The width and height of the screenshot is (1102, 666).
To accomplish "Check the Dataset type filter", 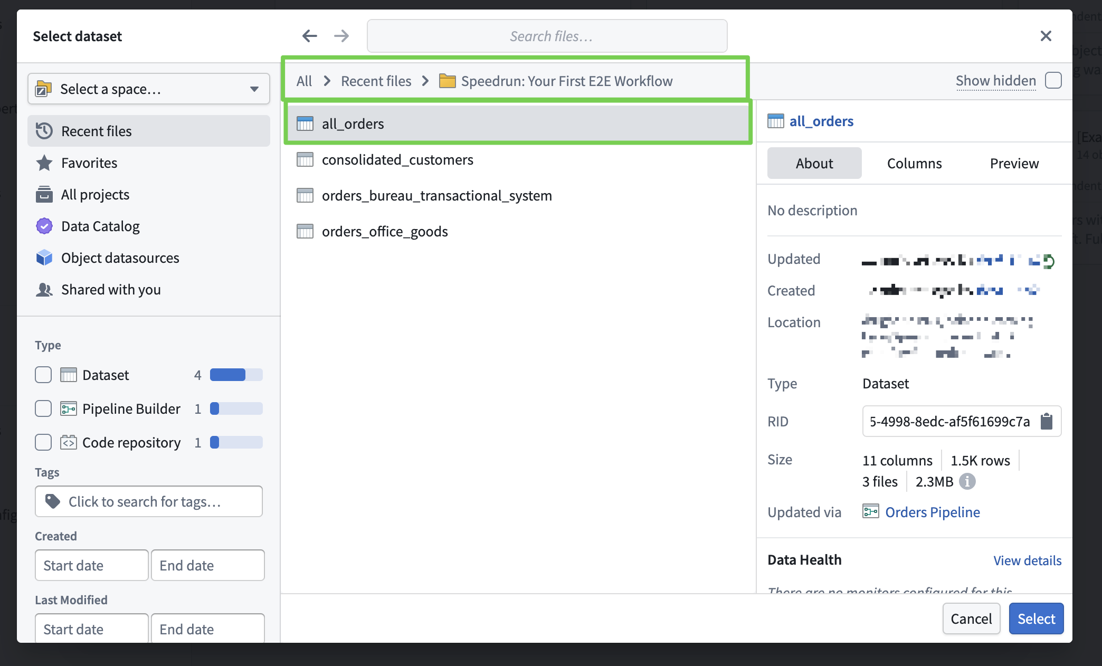I will tap(43, 375).
